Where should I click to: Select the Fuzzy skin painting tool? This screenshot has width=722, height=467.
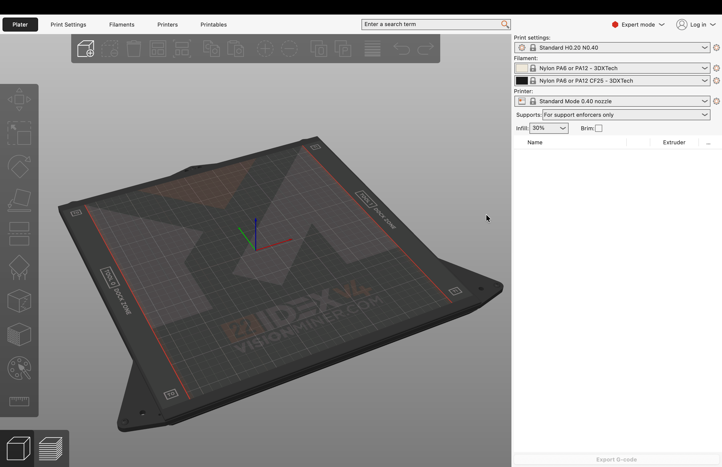pyautogui.click(x=19, y=334)
